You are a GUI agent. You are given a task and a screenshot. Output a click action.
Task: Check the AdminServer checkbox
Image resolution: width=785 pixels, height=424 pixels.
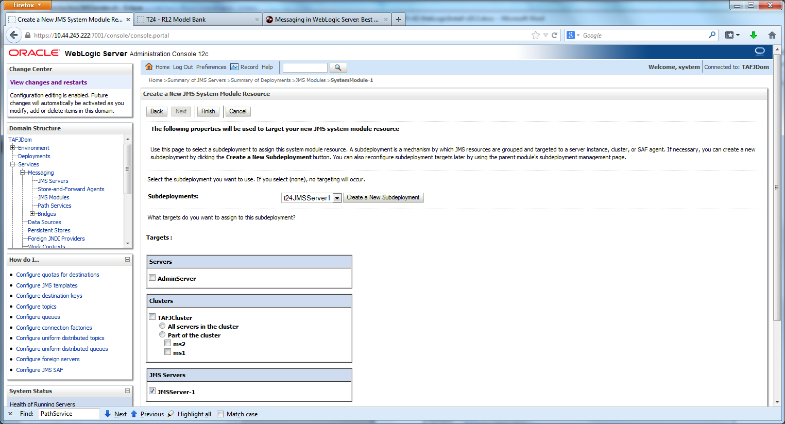[152, 278]
